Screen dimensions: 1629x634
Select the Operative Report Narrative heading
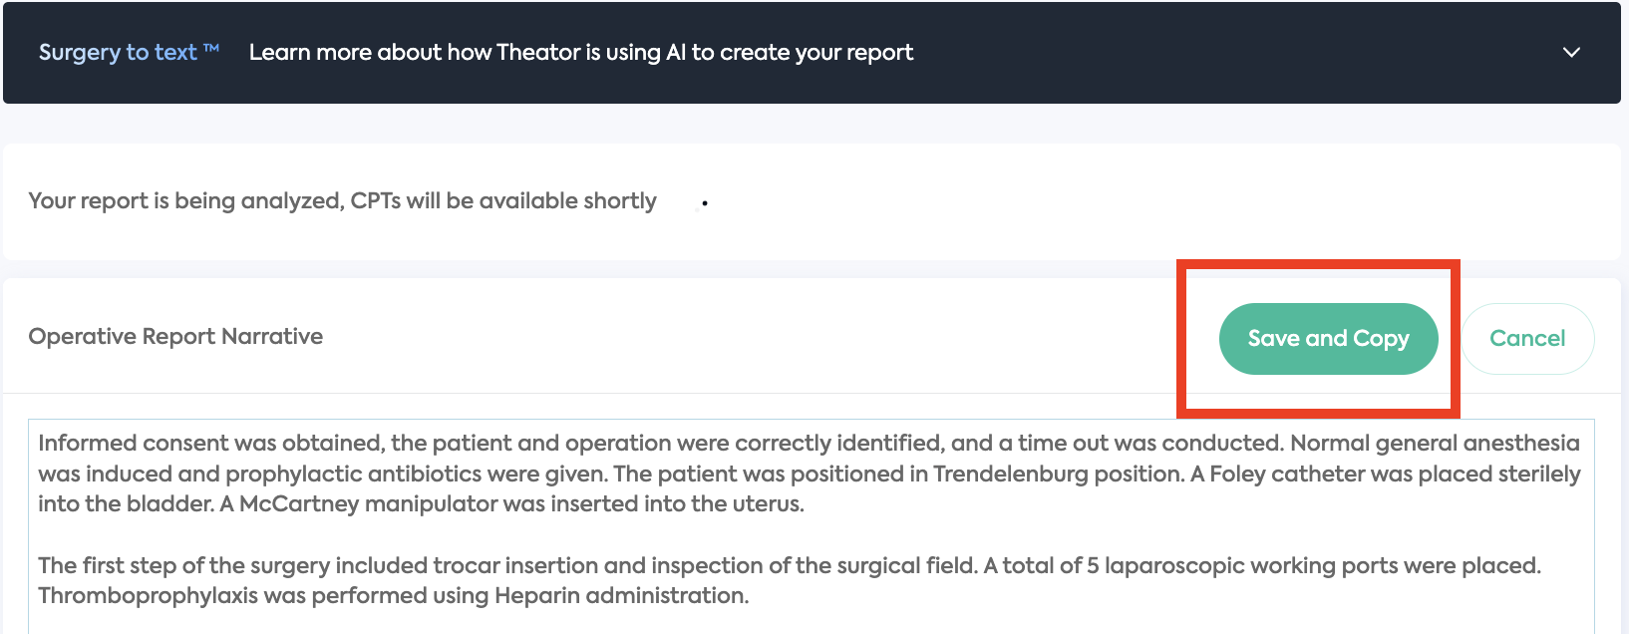click(x=175, y=336)
